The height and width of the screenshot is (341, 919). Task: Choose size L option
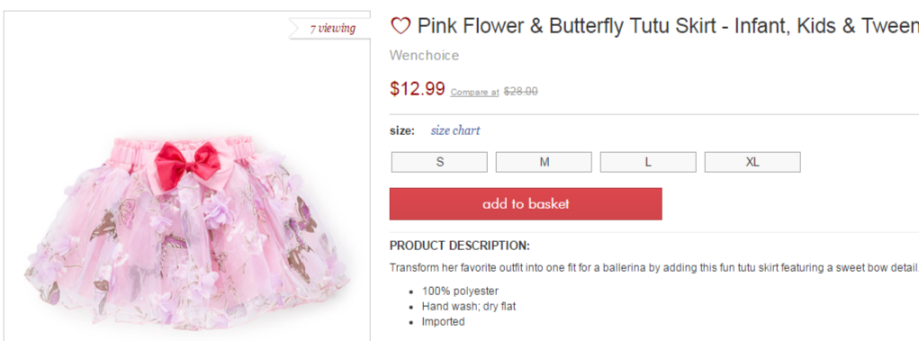[648, 162]
